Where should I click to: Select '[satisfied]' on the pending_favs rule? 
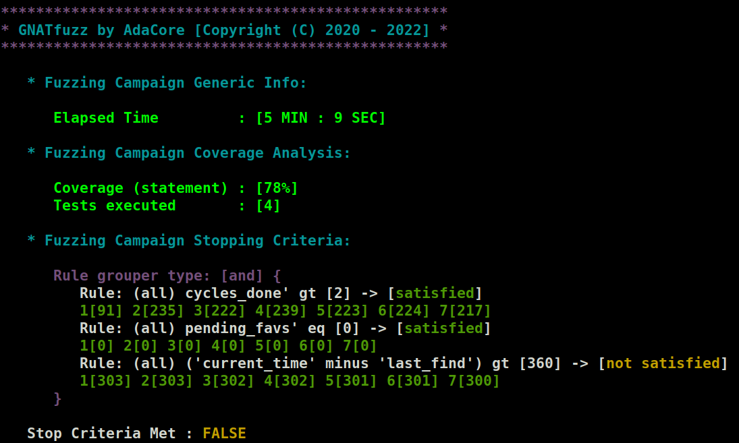click(x=443, y=328)
